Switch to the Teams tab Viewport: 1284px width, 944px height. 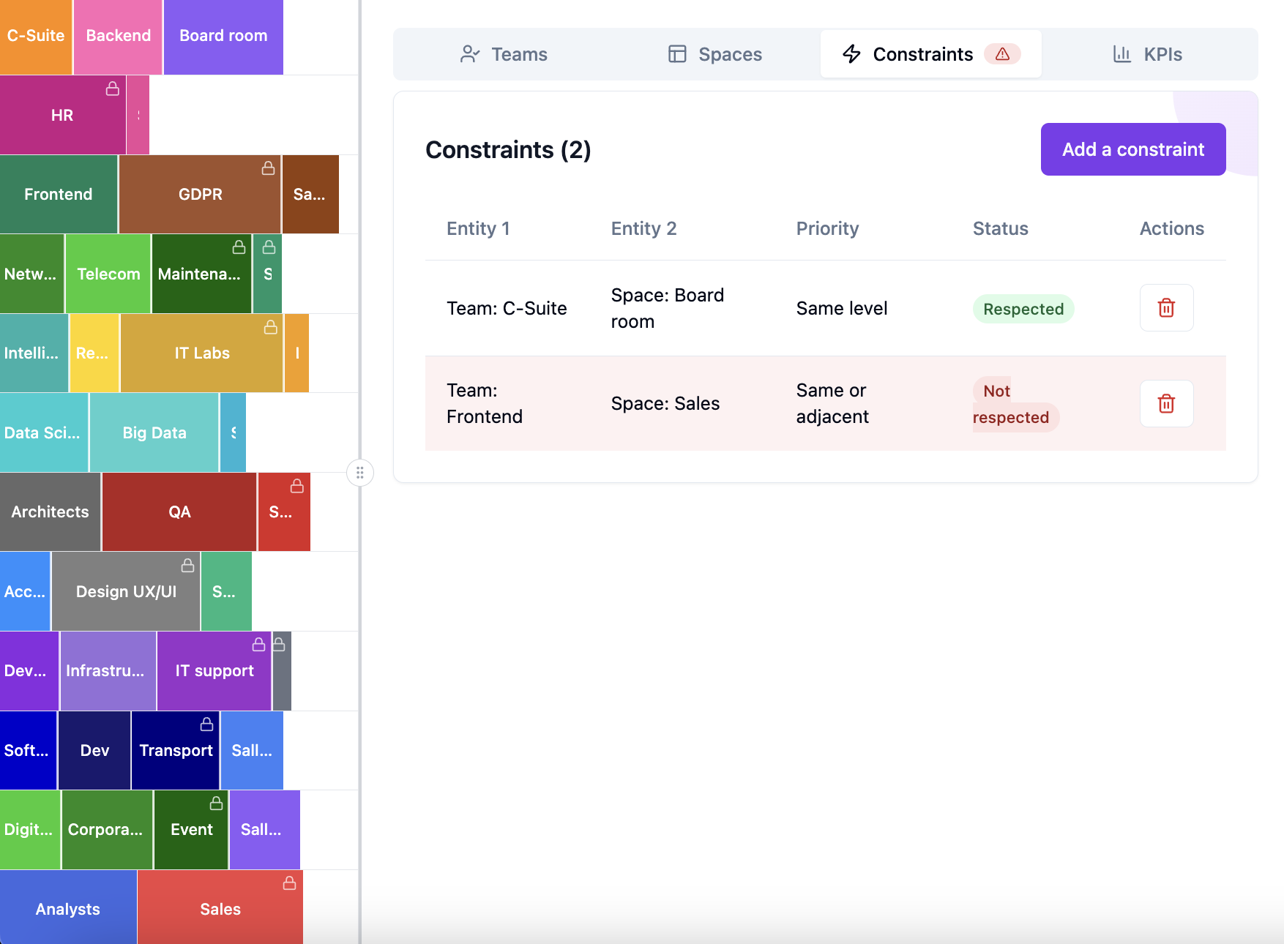504,54
